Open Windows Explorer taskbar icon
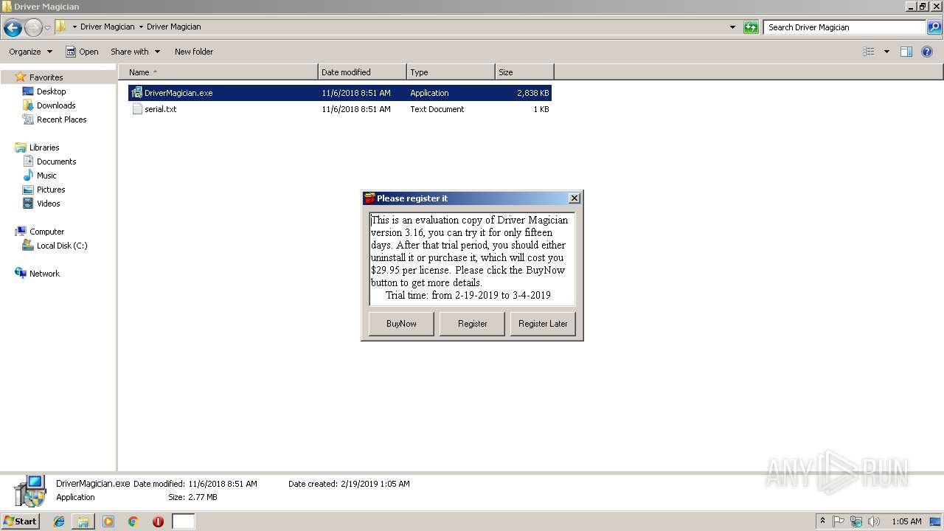The height and width of the screenshot is (531, 944). point(83,521)
